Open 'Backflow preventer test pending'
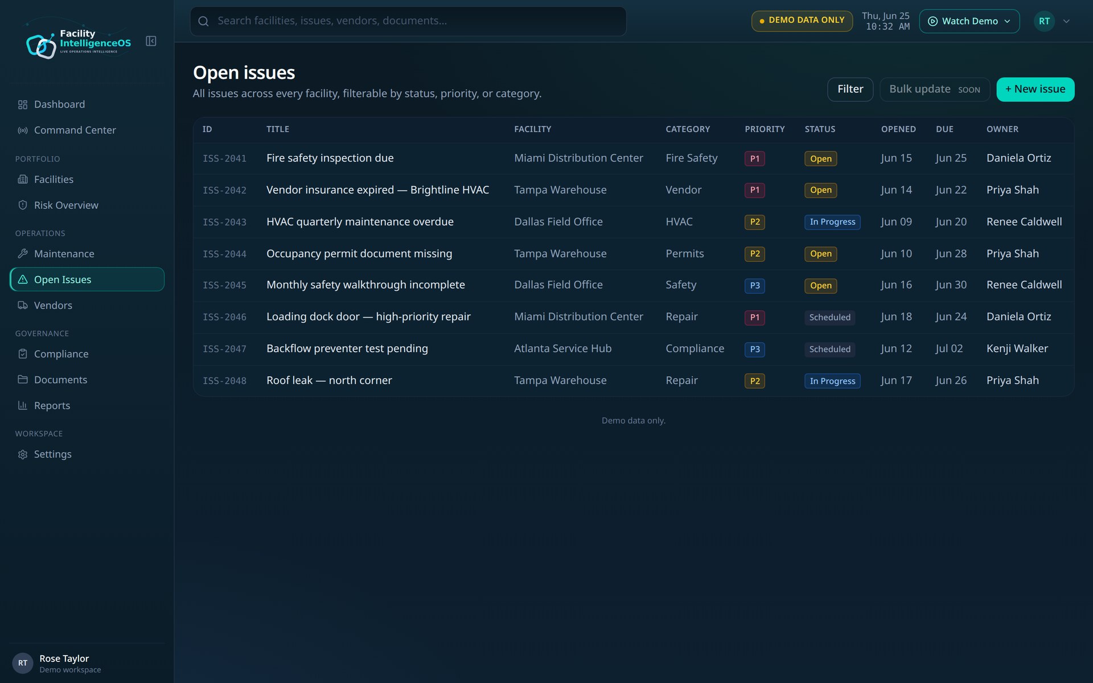 coord(347,349)
